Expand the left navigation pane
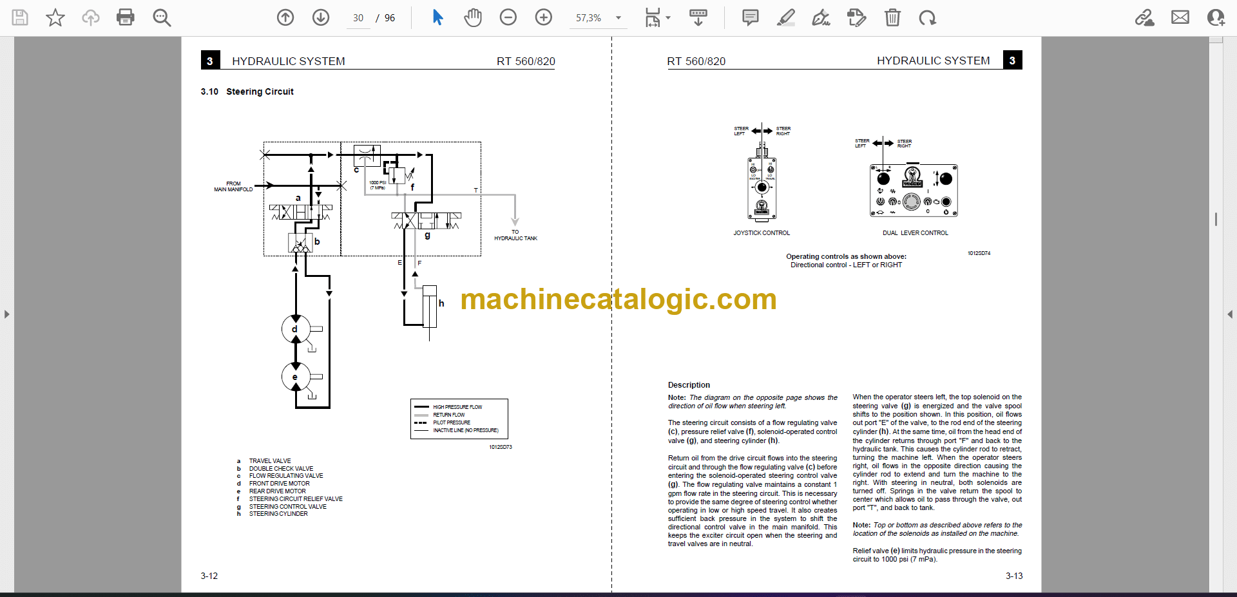This screenshot has width=1237, height=597. [6, 314]
